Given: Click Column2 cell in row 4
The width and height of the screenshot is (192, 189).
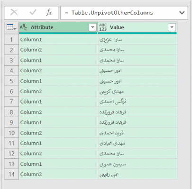Looking at the screenshot, I should (58, 70).
